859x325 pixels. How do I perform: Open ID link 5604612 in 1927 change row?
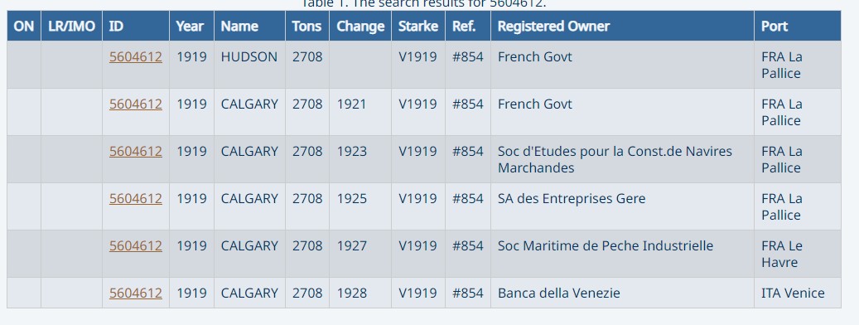135,245
